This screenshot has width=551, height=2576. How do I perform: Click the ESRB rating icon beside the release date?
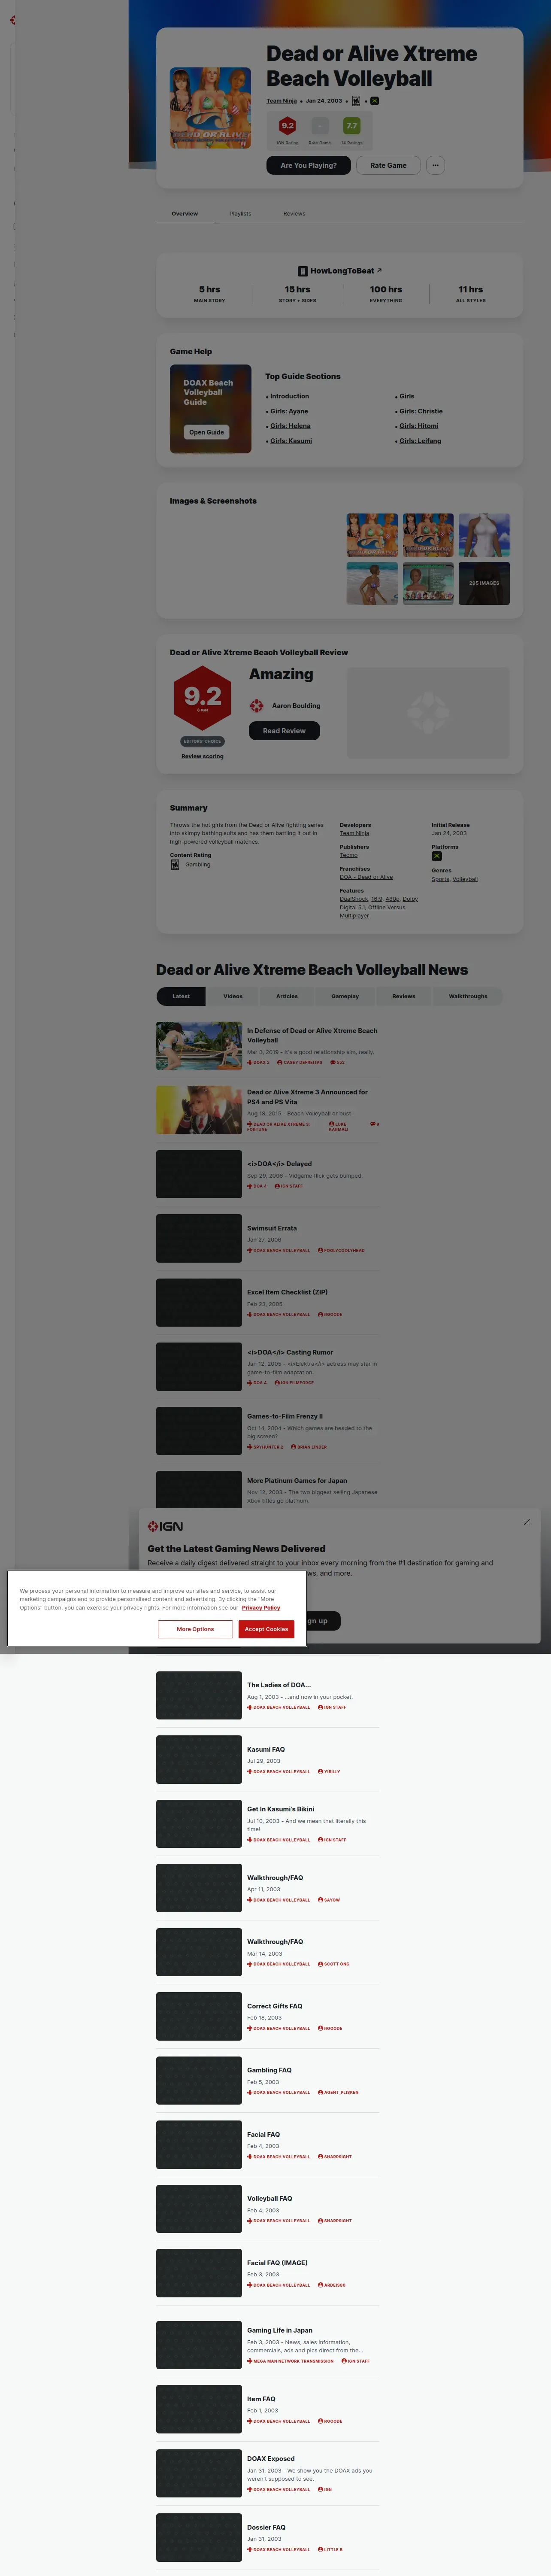[x=356, y=101]
